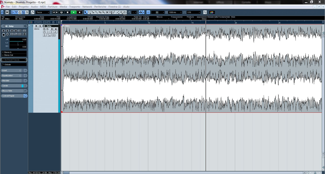
Task: Click the toolbar automation curve icon
Action: (32, 13)
